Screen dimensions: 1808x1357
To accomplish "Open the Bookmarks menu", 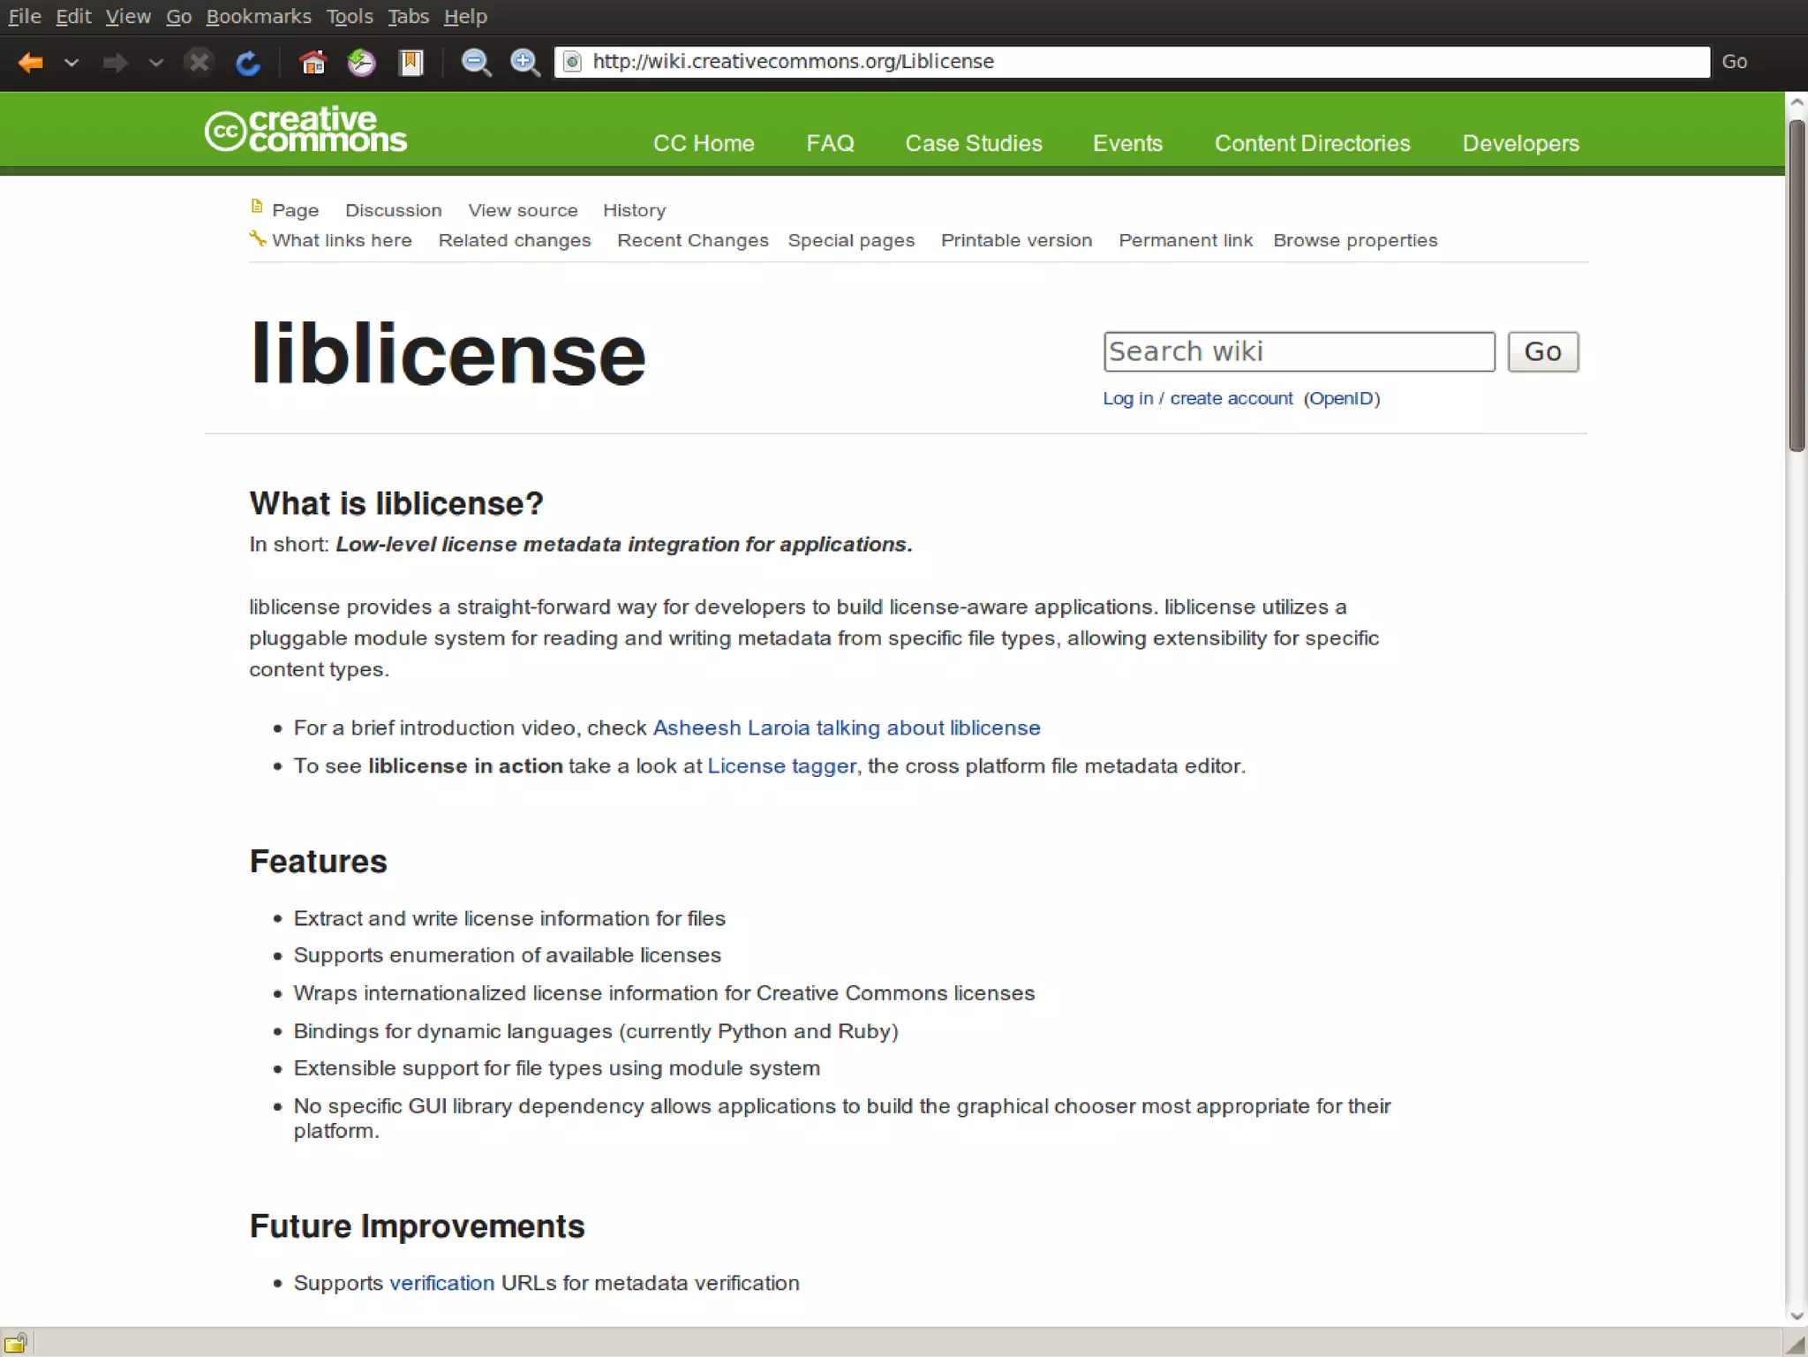I will coord(258,17).
